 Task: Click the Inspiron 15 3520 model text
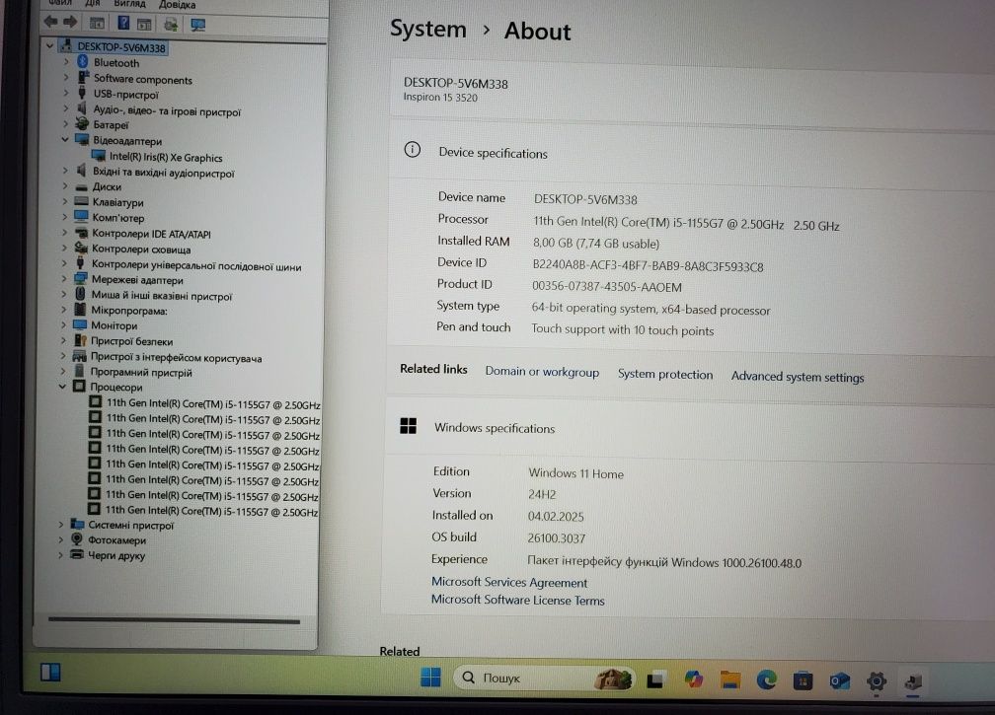pos(440,97)
